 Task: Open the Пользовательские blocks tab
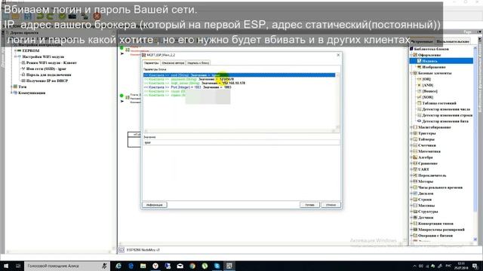point(453,41)
